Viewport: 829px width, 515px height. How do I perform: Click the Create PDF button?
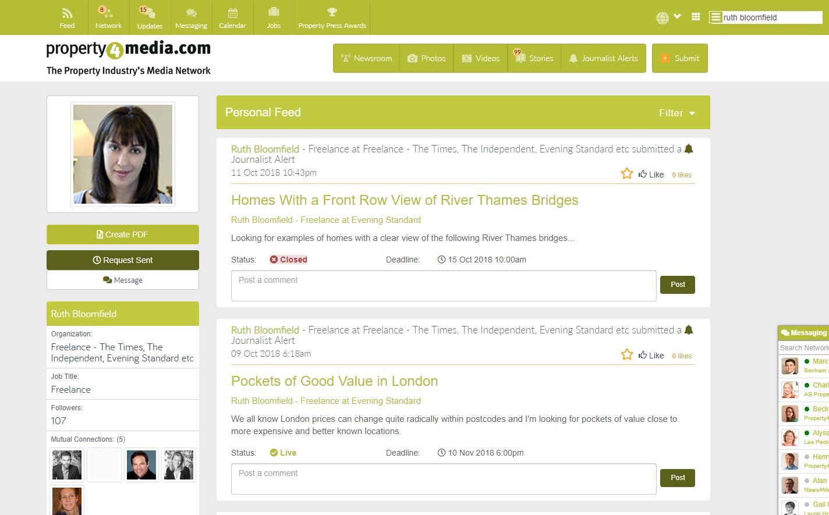(x=122, y=235)
